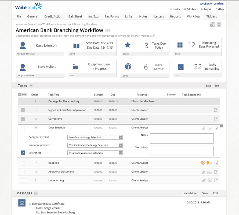
Task: Open the grid layout view icon
Action: coord(219,25)
